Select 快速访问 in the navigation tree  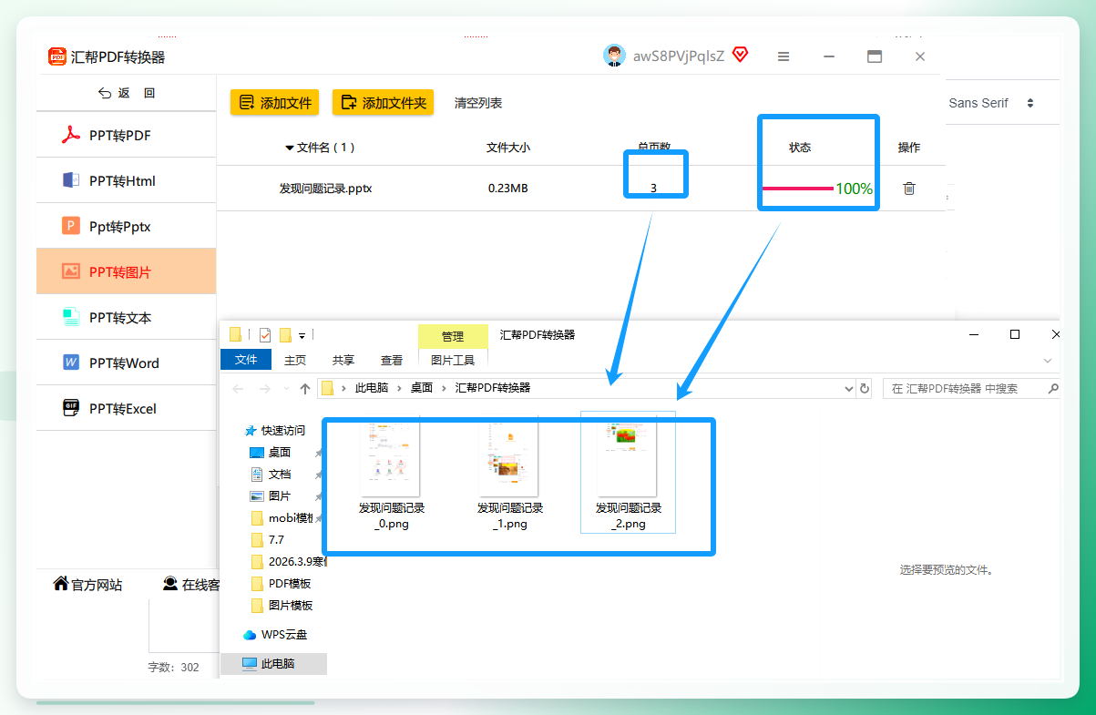click(283, 430)
